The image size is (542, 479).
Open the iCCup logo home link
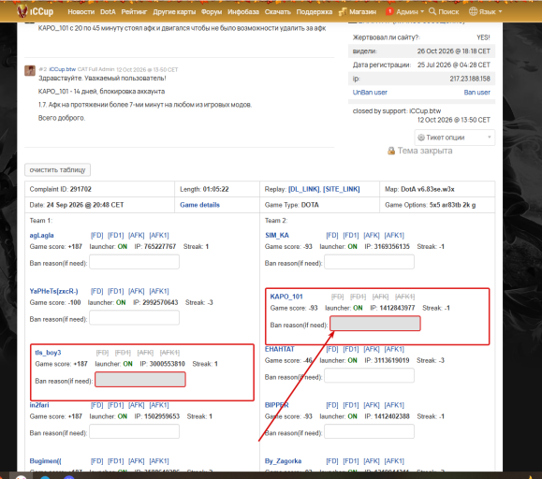pos(35,11)
